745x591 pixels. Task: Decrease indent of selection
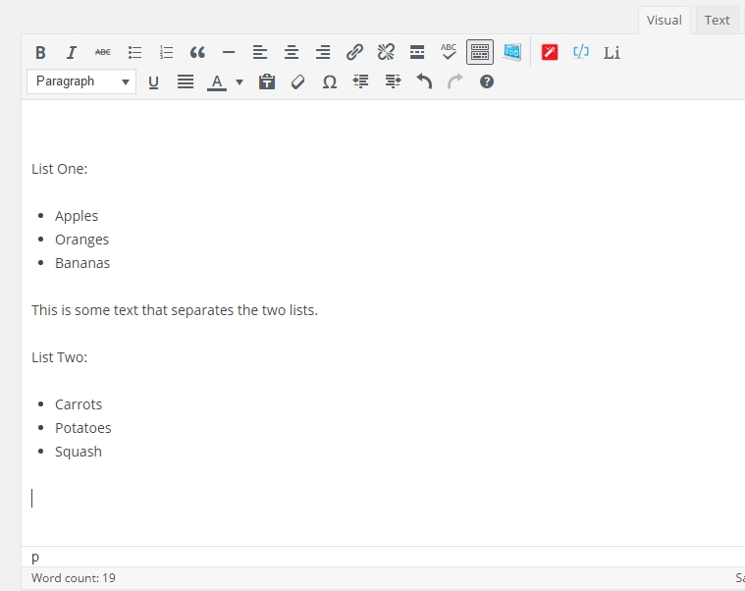click(360, 82)
